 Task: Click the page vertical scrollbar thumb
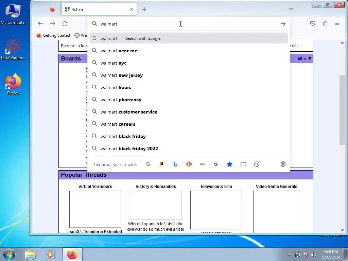coord(342,110)
